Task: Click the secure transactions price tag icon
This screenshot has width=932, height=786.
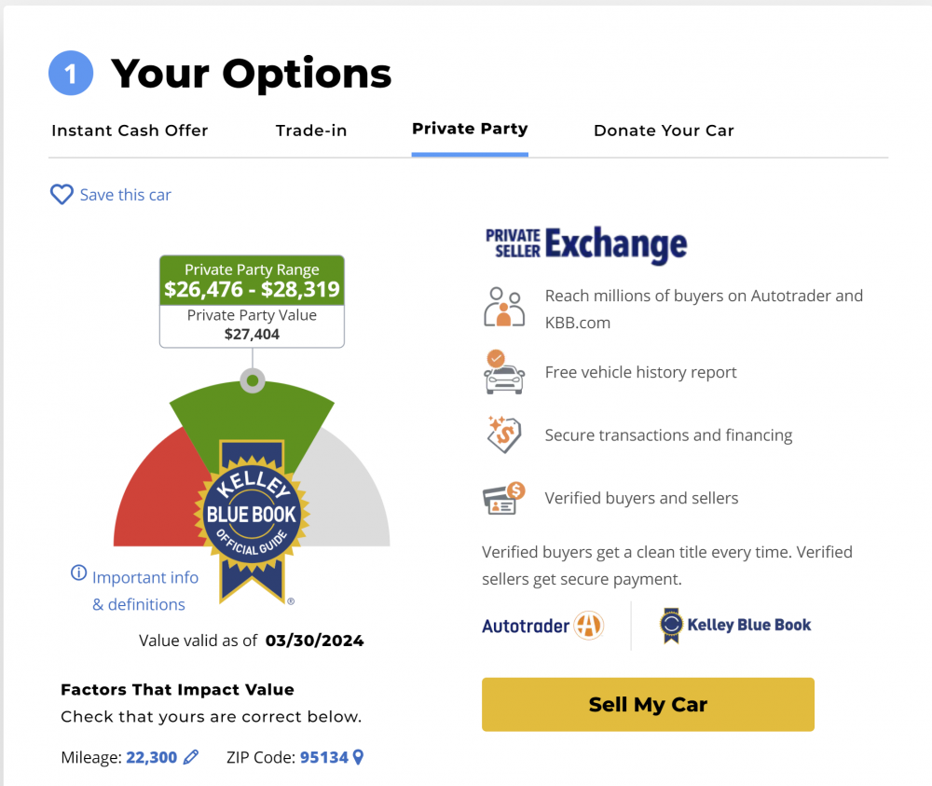Action: pyautogui.click(x=504, y=434)
